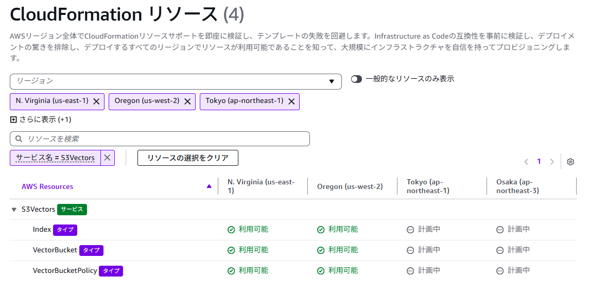Focus the リソースを検索 search field
This screenshot has height=293, width=589.
point(160,139)
